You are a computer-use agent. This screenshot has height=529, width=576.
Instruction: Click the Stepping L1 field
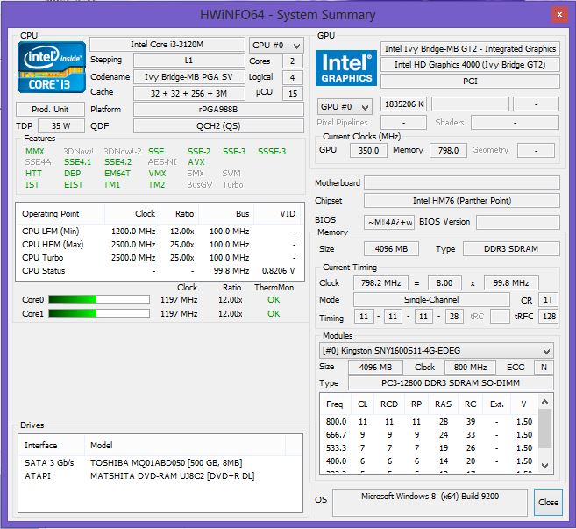(x=188, y=61)
